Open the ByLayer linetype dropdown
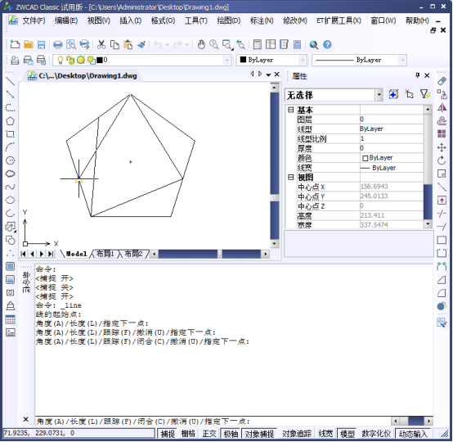 (402, 61)
